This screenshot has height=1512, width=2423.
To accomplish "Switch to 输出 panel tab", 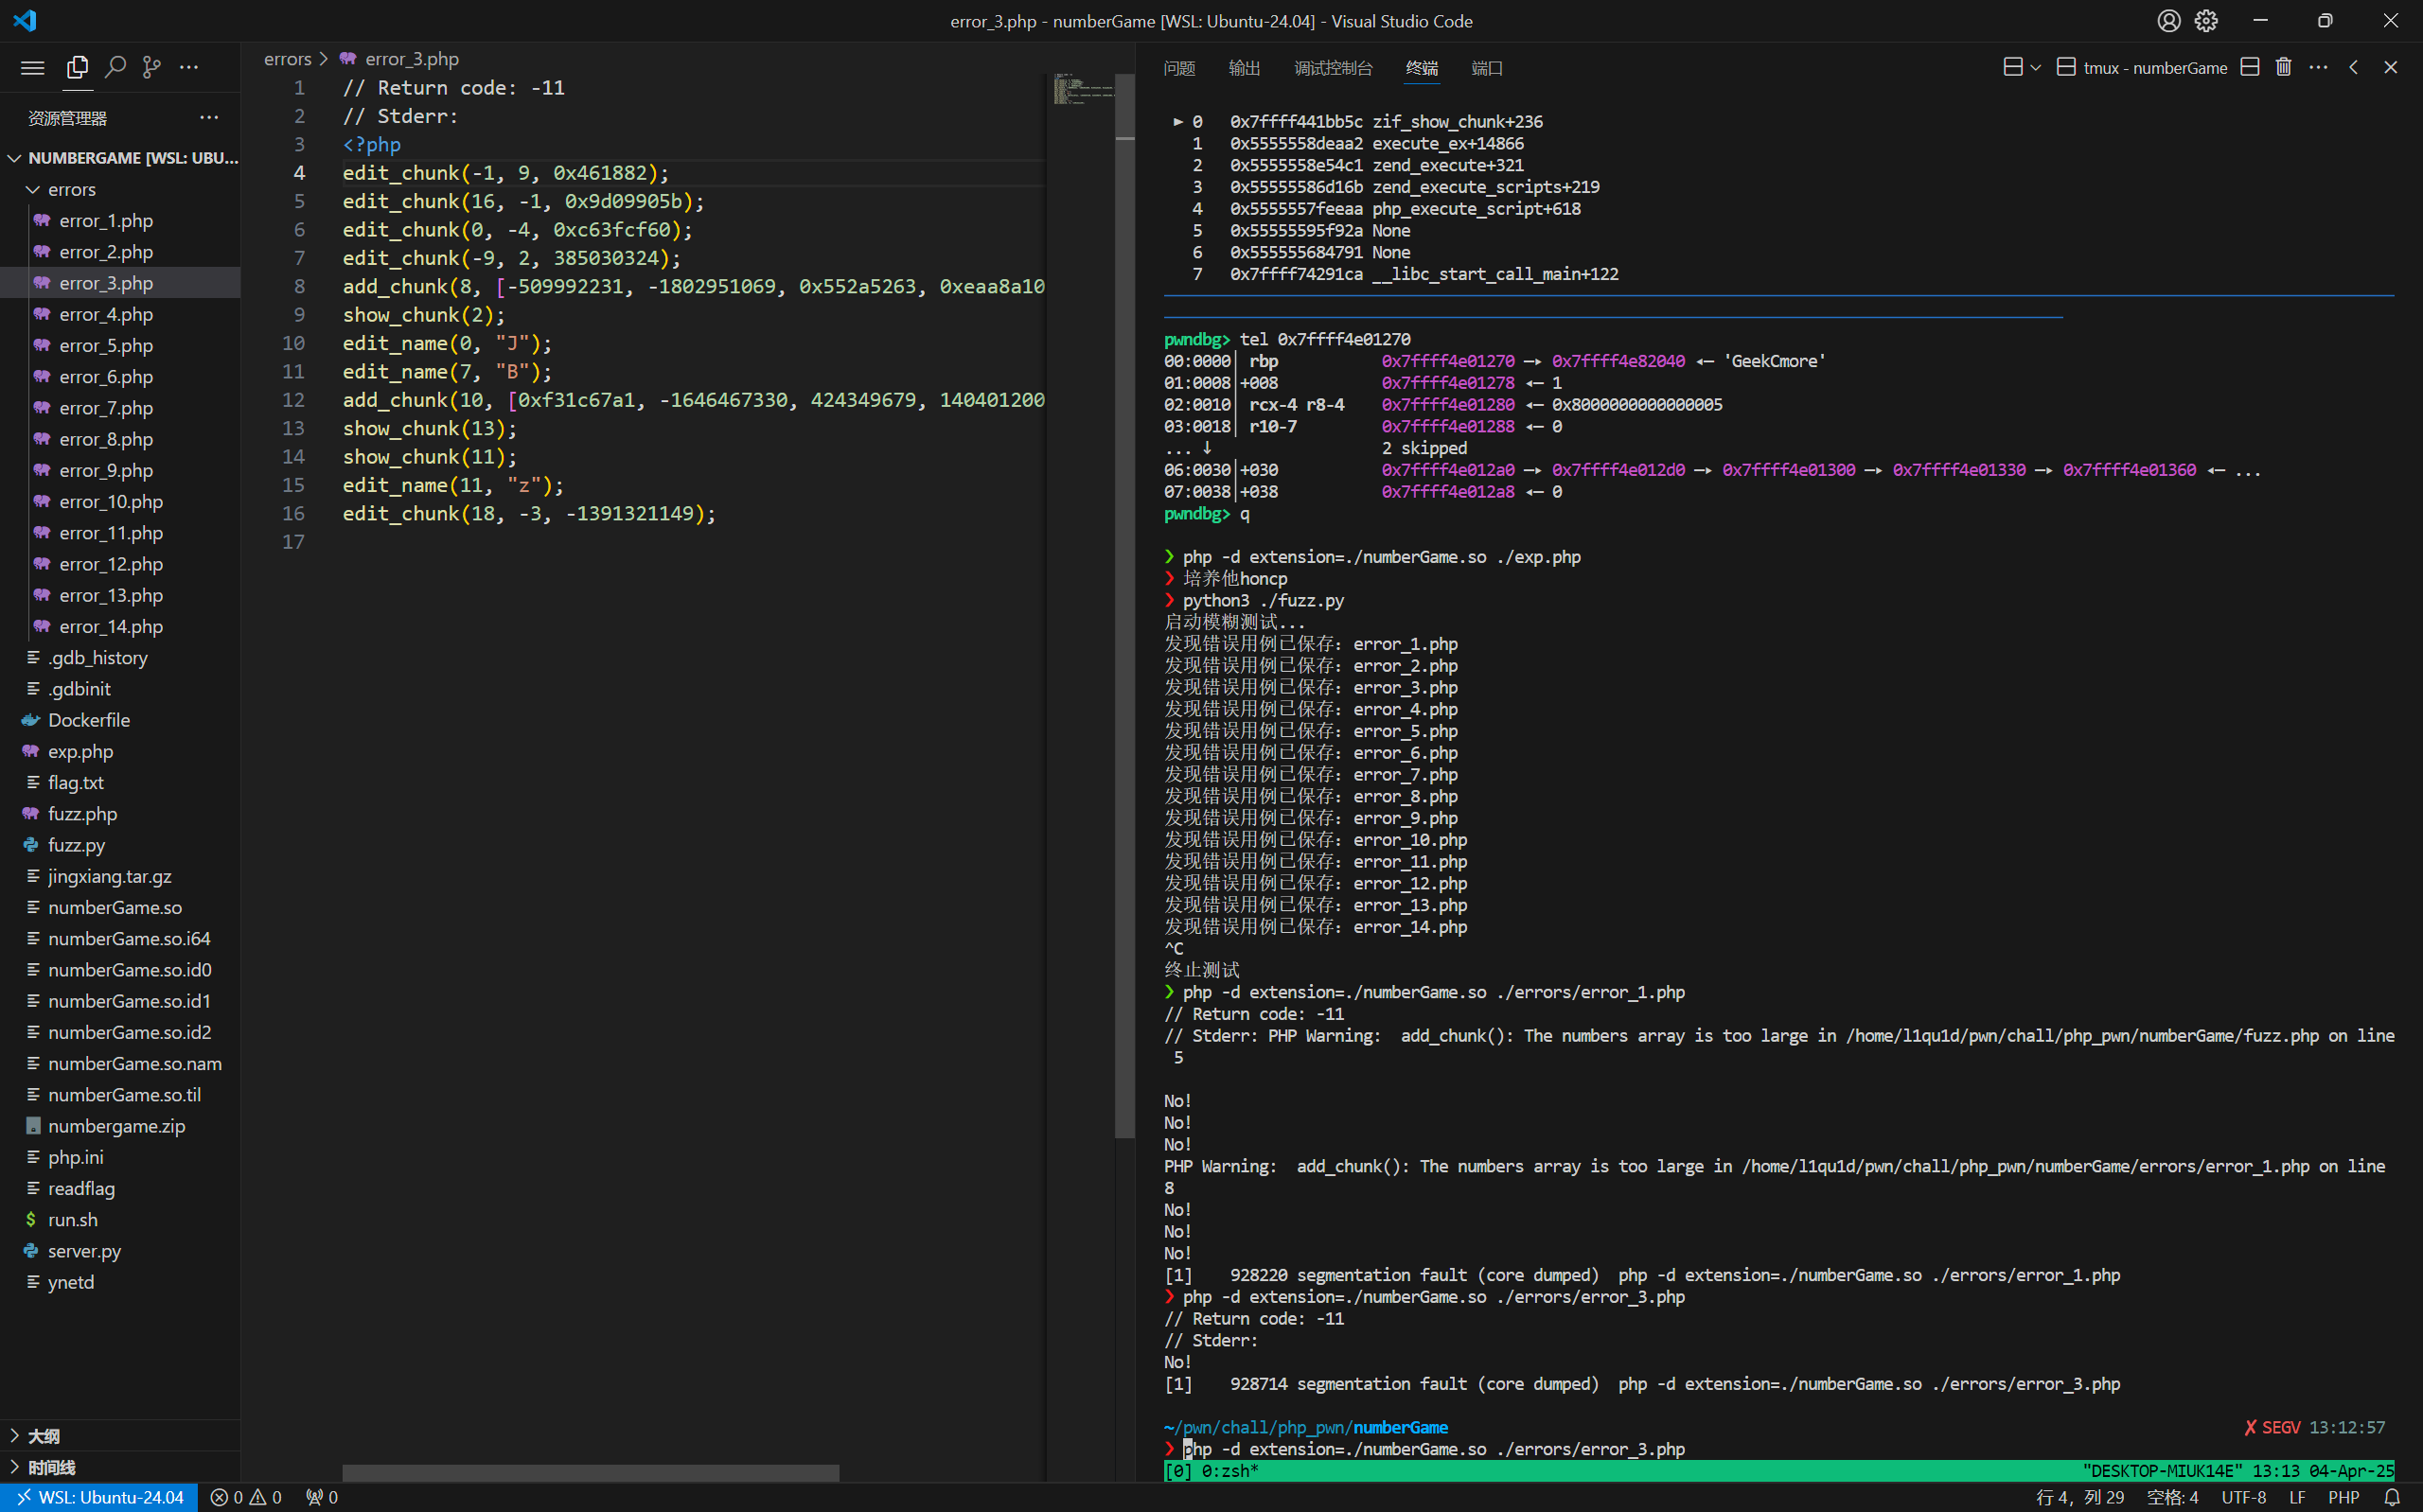I will coord(1244,68).
